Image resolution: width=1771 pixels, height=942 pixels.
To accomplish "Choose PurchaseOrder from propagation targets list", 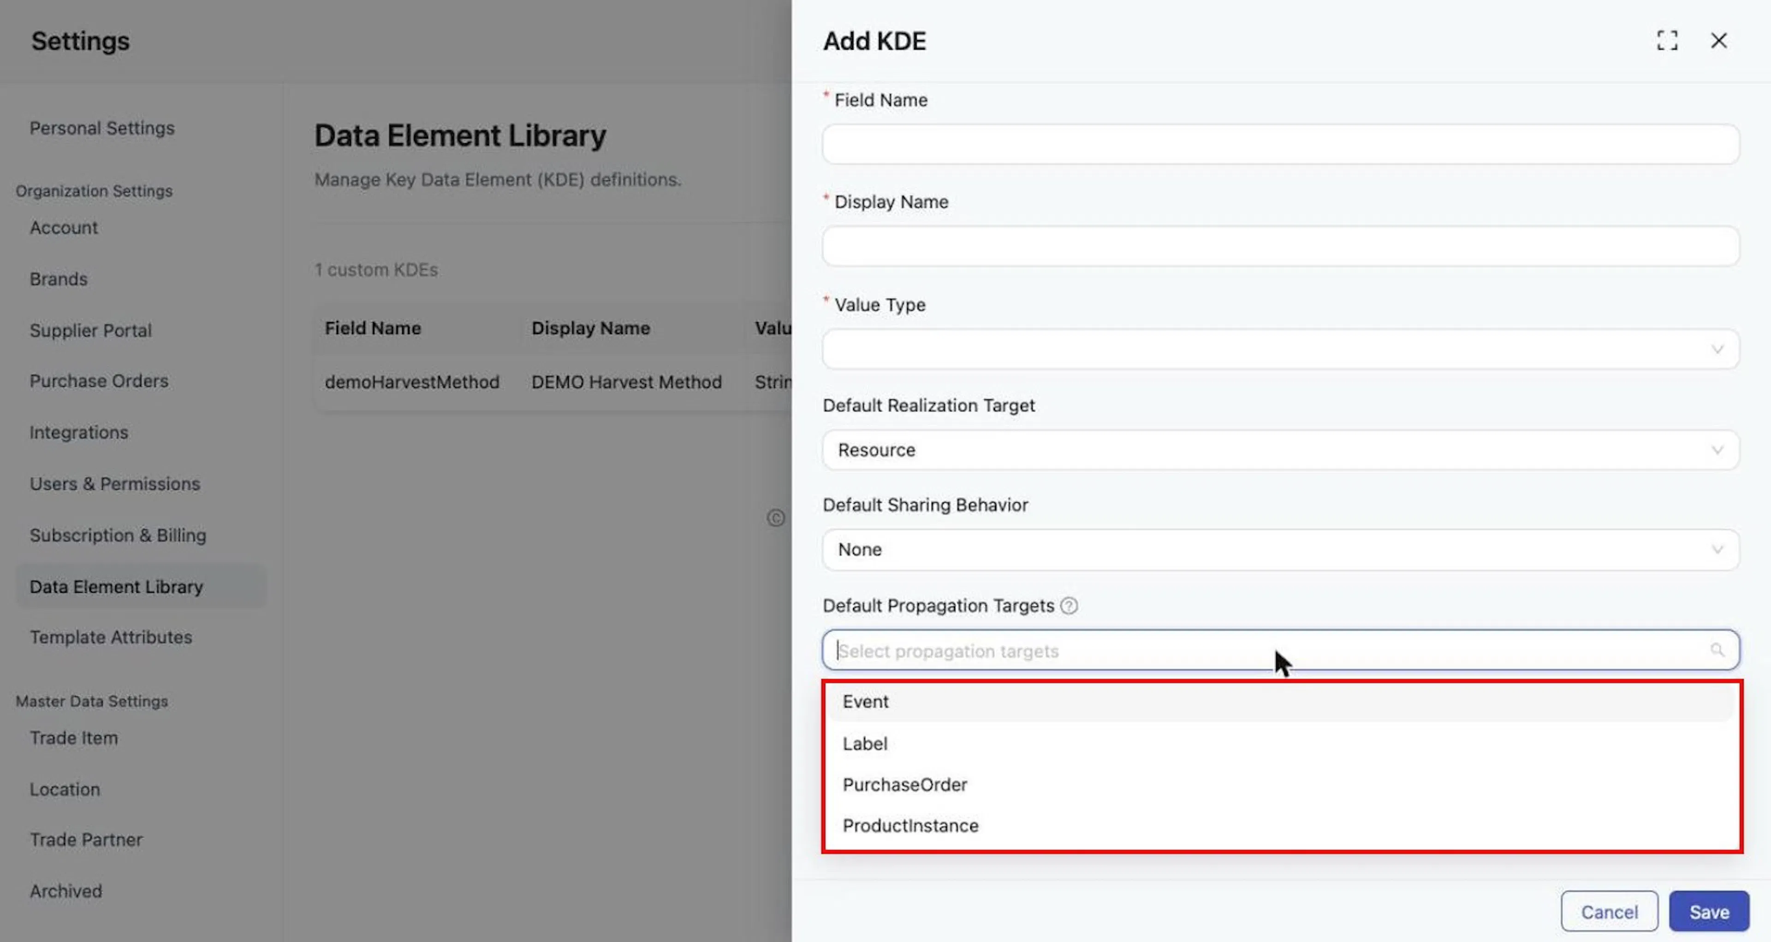I will (x=1282, y=785).
